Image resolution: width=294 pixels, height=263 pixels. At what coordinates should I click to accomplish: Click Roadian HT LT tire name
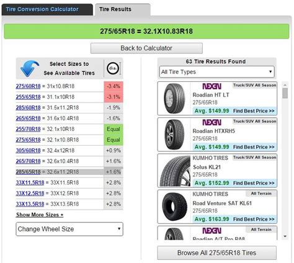click(x=211, y=95)
